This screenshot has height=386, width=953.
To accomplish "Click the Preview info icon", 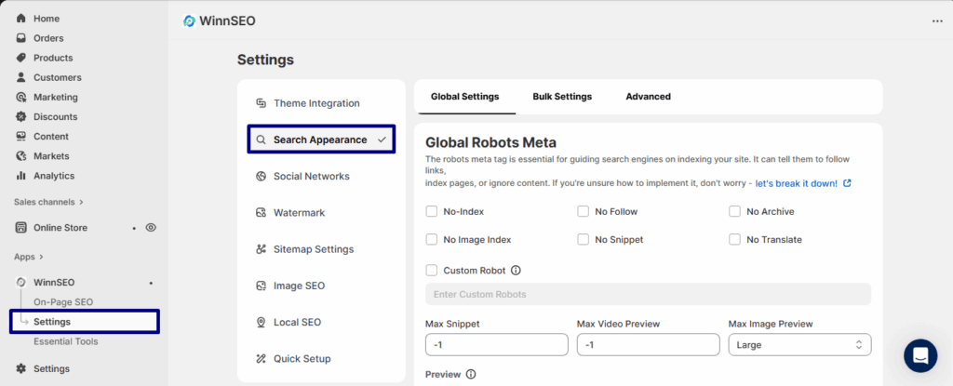I will pyautogui.click(x=470, y=375).
